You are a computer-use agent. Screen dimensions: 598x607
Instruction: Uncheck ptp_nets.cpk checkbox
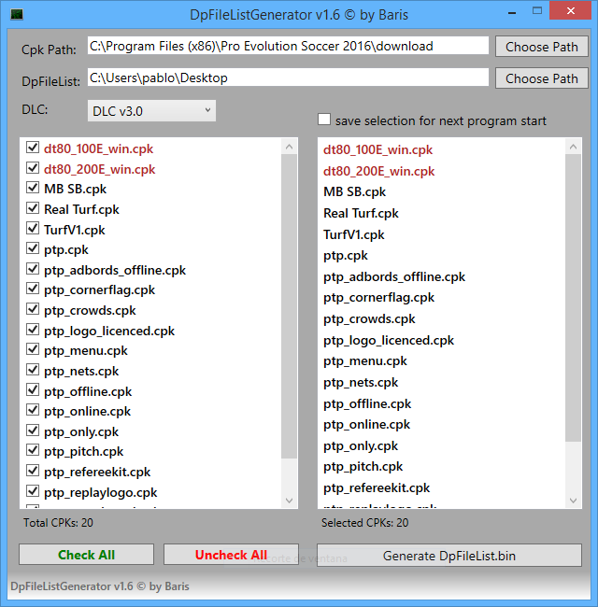[33, 370]
